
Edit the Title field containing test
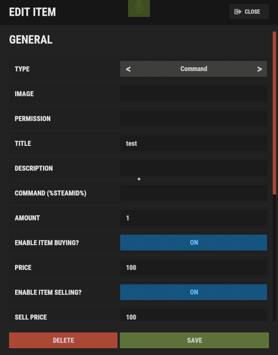[x=194, y=143]
